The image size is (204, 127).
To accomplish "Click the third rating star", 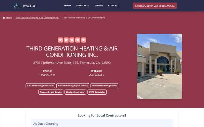I will [x=72, y=40].
